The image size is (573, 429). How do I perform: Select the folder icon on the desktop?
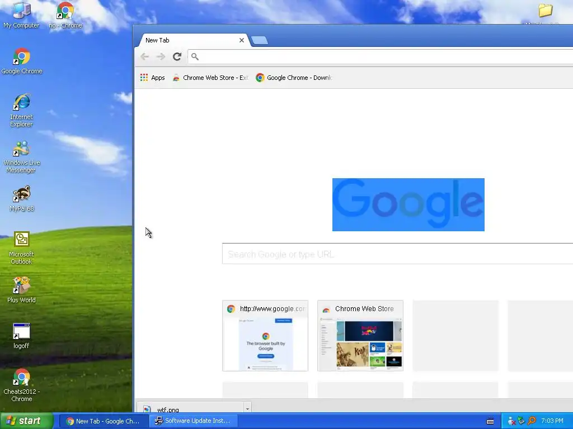[x=545, y=10]
